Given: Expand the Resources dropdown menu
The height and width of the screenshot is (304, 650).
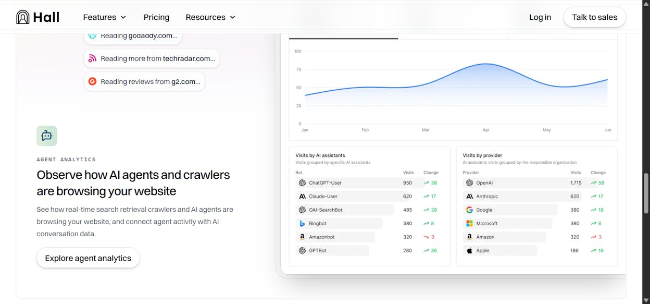Looking at the screenshot, I should pyautogui.click(x=210, y=17).
